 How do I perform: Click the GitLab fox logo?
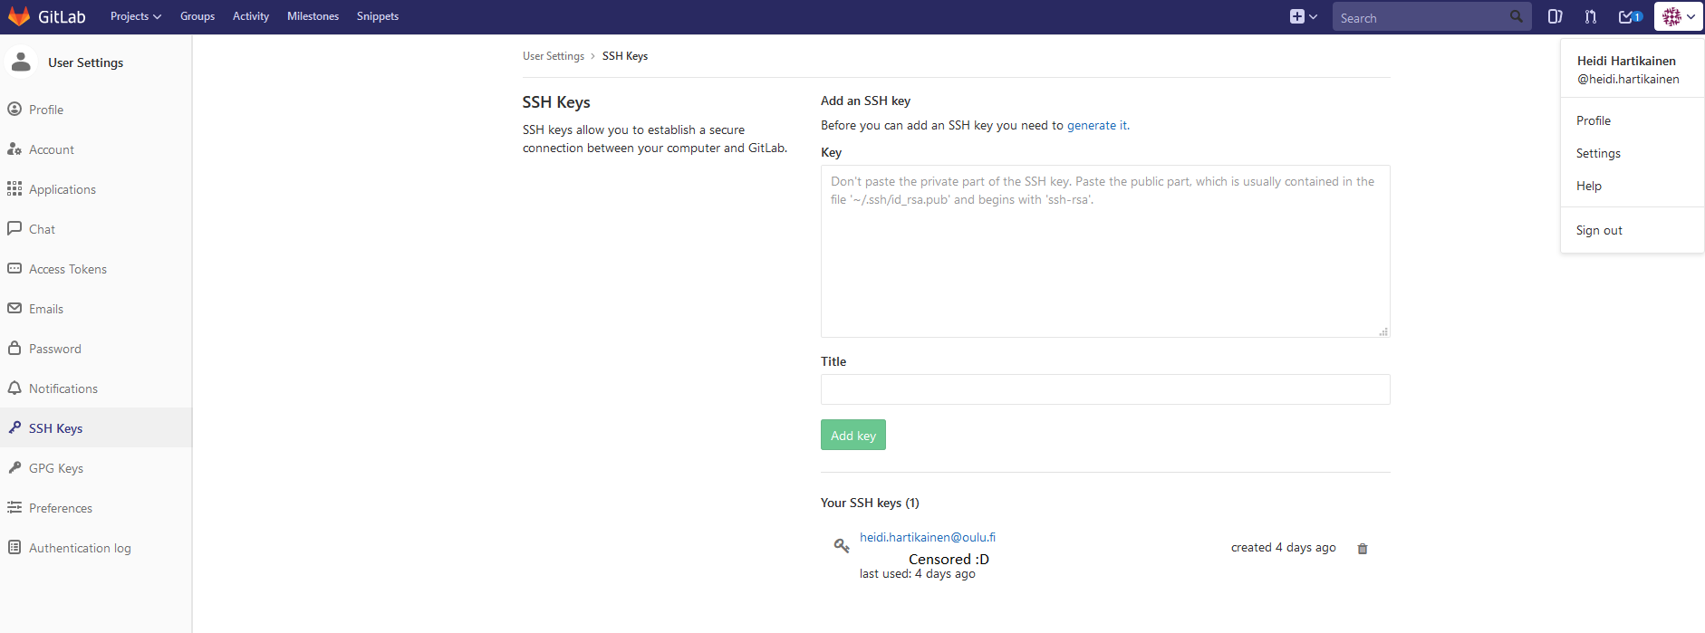pos(19,16)
